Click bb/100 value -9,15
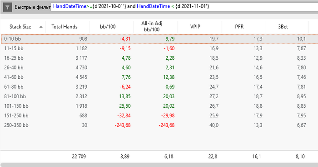This screenshot has height=167, width=318. point(125,48)
